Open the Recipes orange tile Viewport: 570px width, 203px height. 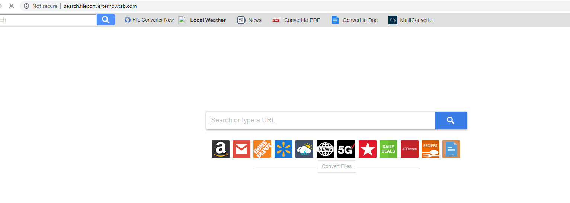(430, 149)
